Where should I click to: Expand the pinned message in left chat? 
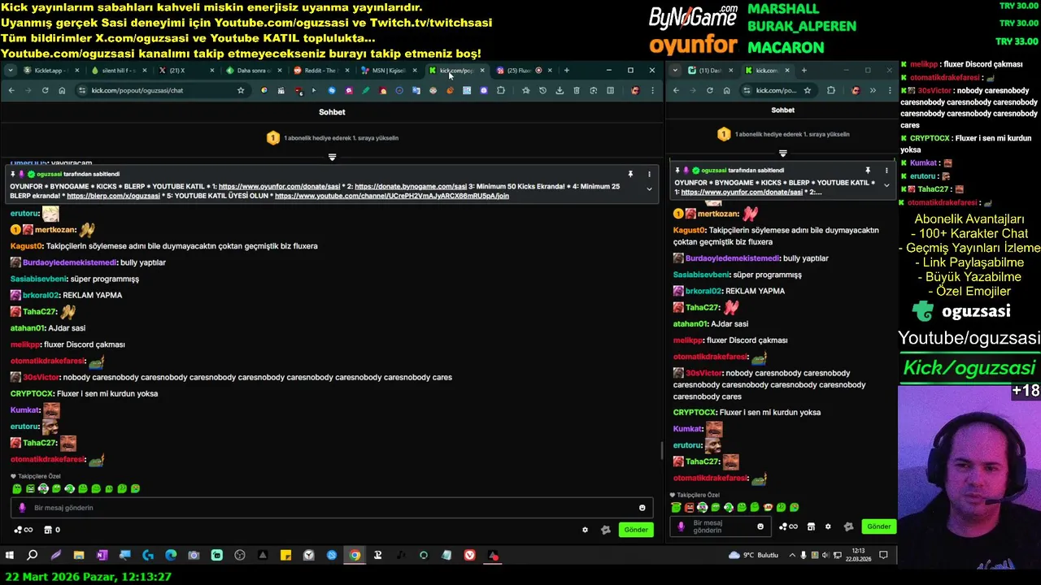click(649, 189)
